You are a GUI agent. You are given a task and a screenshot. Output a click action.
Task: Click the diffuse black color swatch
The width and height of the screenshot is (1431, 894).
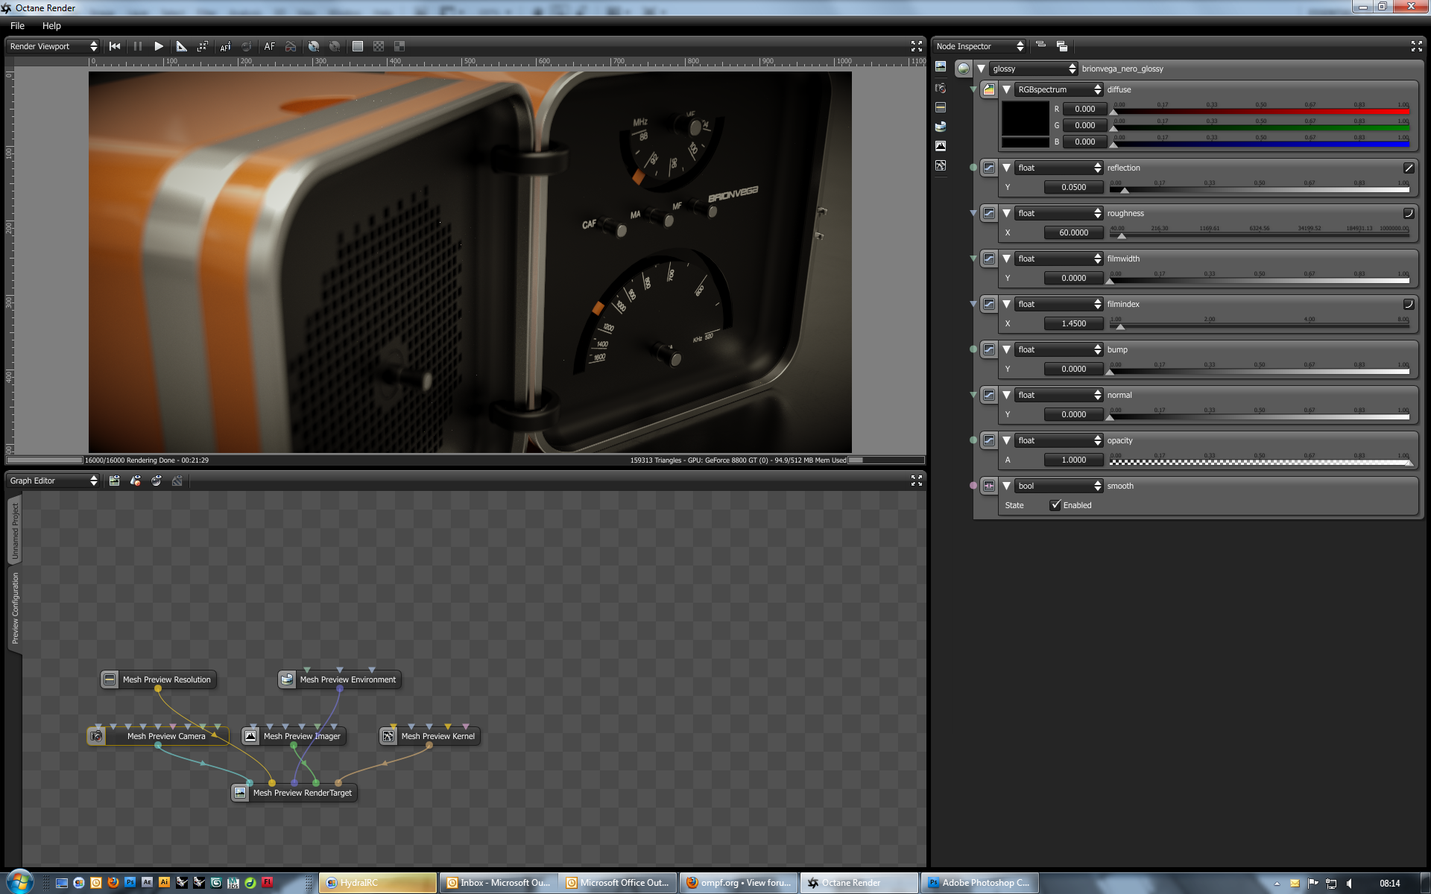coord(1025,118)
